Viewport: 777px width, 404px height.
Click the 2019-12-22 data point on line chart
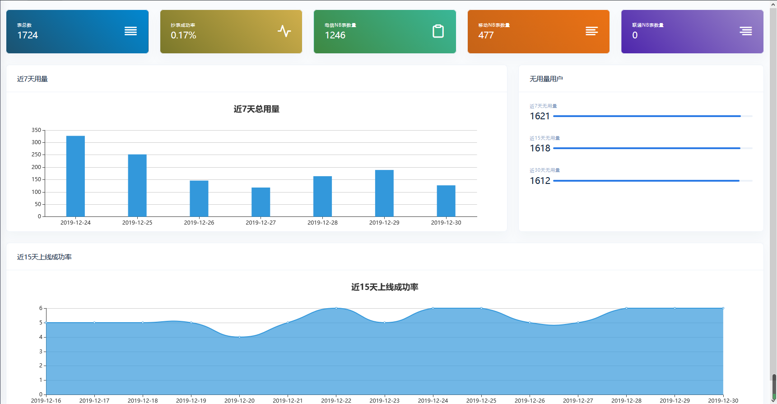click(336, 308)
